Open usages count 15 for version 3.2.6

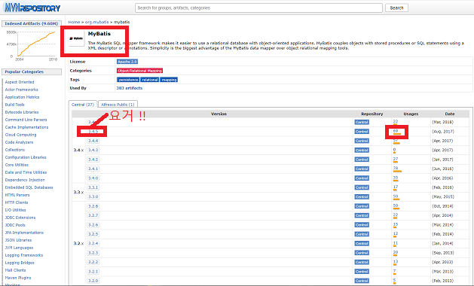[396, 224]
